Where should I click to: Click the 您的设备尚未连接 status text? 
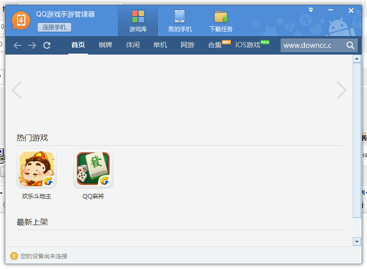(44, 256)
